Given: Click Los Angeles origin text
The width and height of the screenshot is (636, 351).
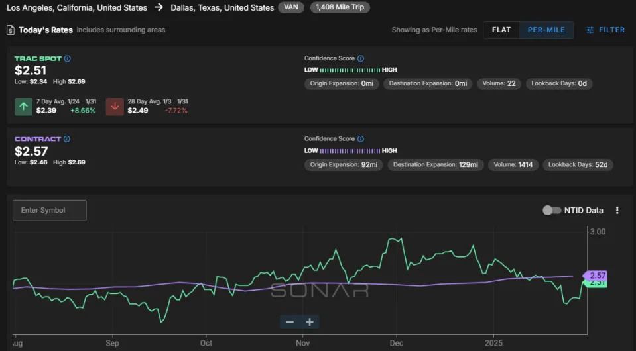Looking at the screenshot, I should [77, 7].
